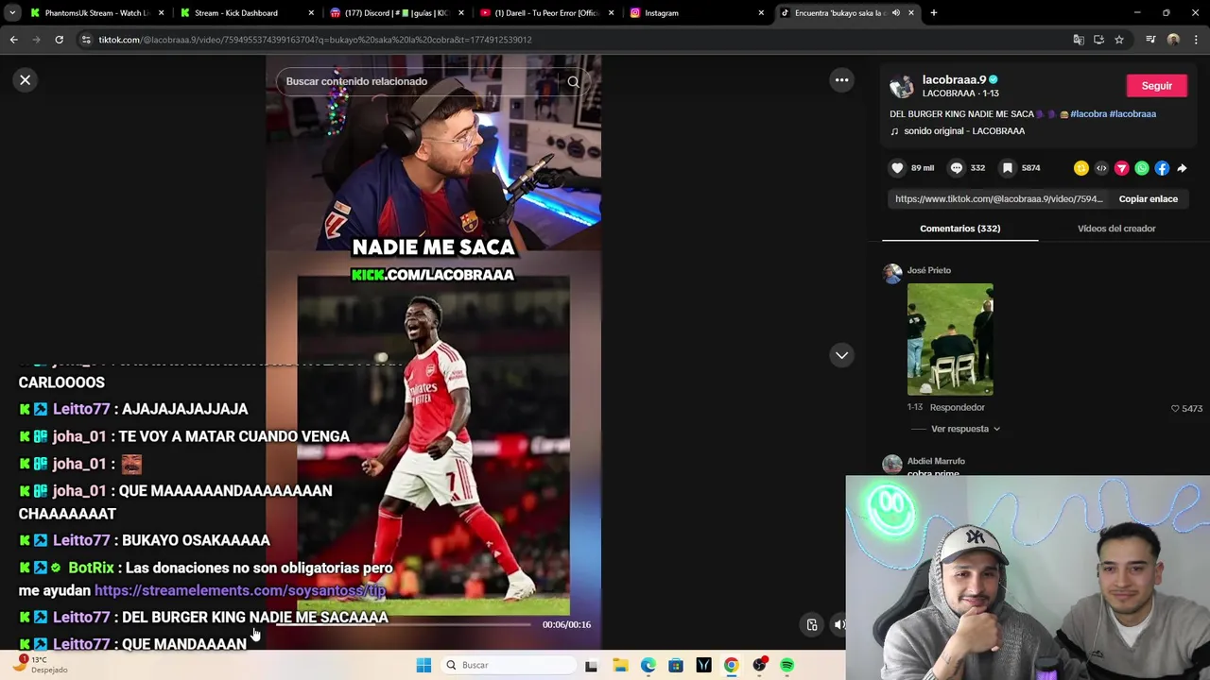This screenshot has width=1210, height=680.
Task: Click the taskbar Buscar search box
Action: (507, 665)
